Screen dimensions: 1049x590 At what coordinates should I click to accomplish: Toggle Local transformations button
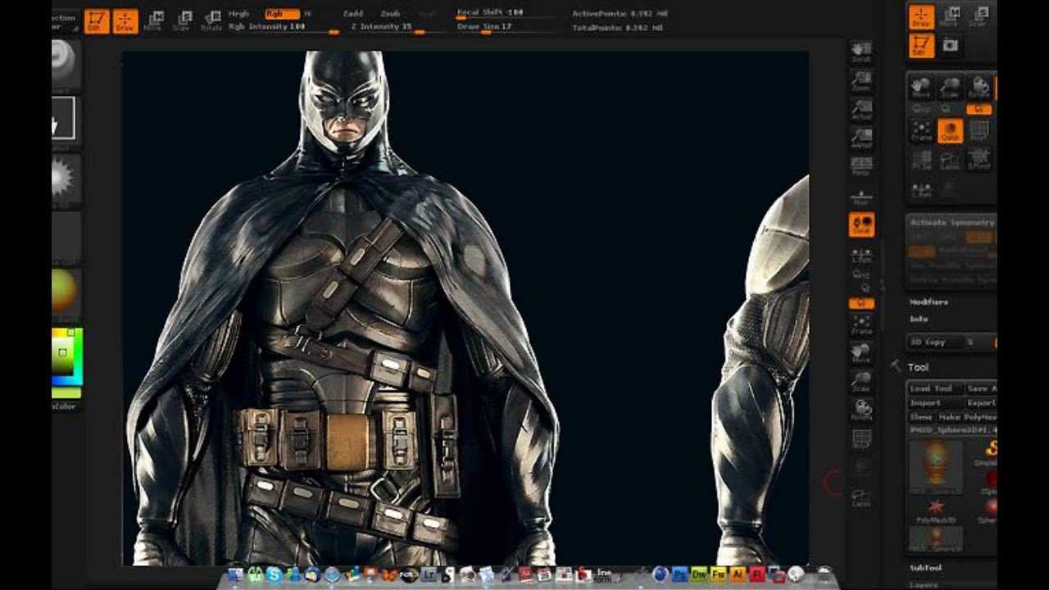[861, 225]
